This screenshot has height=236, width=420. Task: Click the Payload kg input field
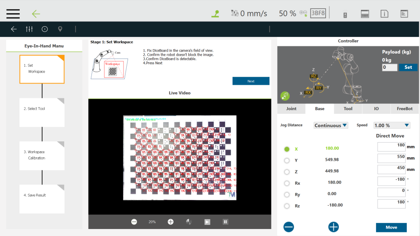click(x=390, y=67)
